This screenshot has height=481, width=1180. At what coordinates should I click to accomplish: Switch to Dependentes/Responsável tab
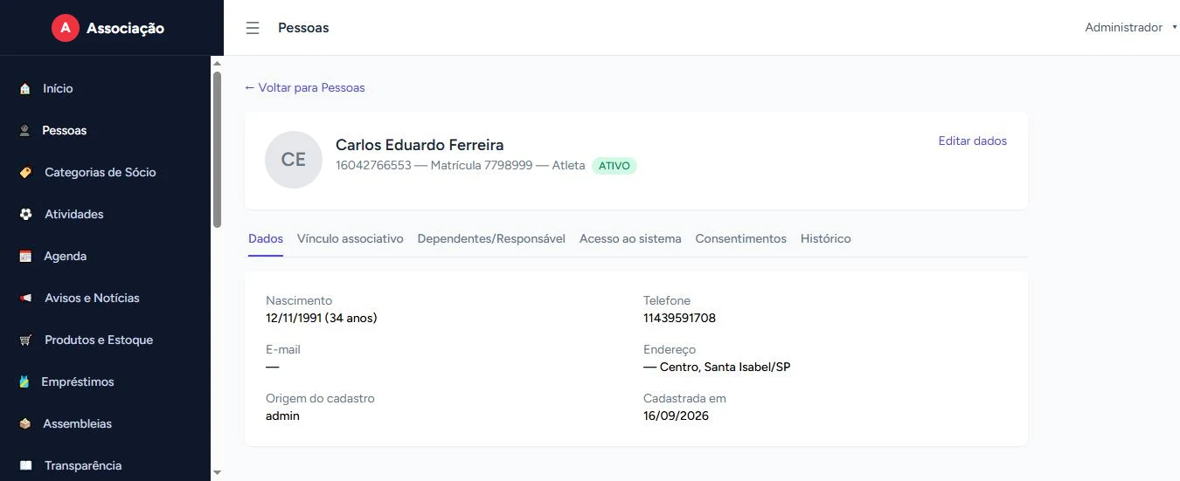pyautogui.click(x=491, y=238)
